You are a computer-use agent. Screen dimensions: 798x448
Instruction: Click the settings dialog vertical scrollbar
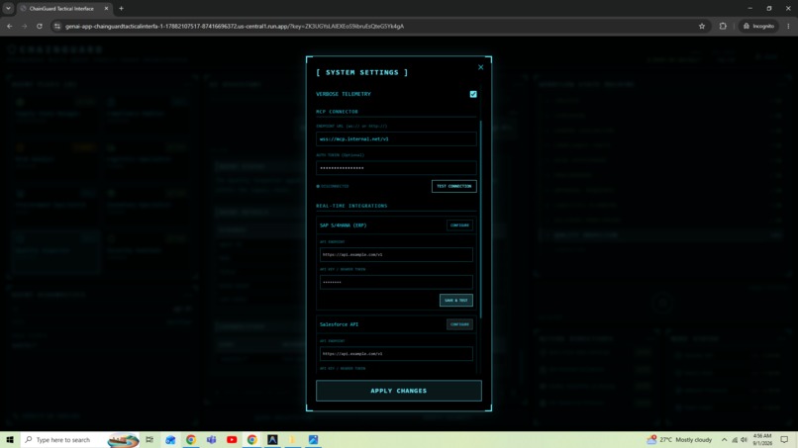pos(480,219)
